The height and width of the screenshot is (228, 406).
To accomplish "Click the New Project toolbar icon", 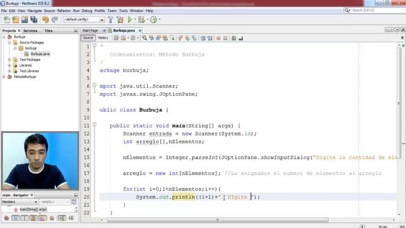I will tap(15, 20).
